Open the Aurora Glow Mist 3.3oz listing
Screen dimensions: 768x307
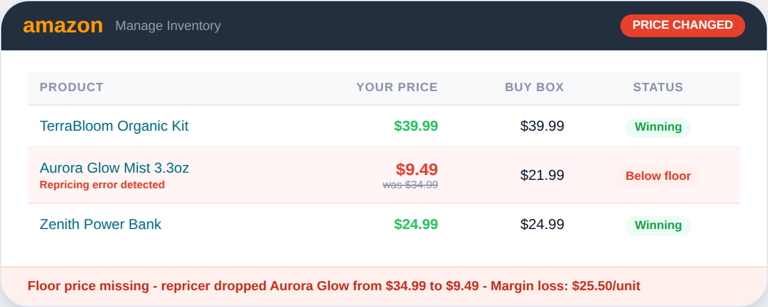click(114, 168)
